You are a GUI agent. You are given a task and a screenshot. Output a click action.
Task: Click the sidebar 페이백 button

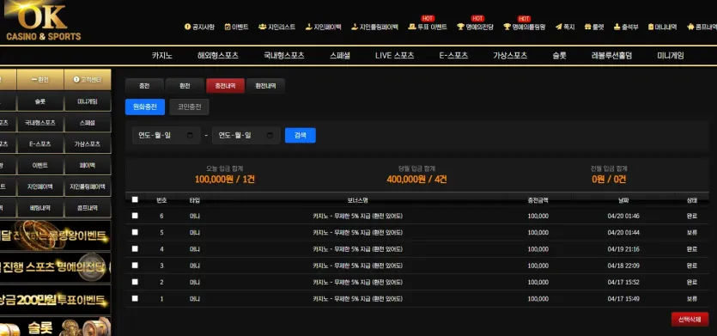tap(88, 165)
